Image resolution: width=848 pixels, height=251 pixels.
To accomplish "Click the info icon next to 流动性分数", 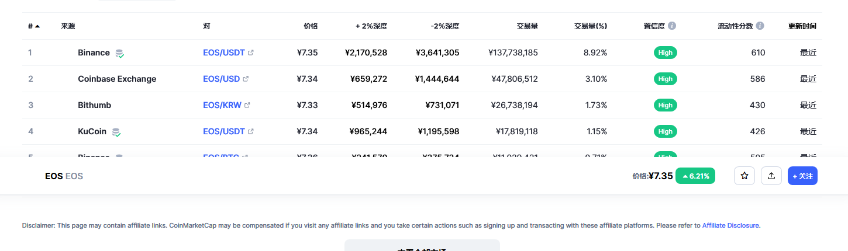I will coord(760,26).
